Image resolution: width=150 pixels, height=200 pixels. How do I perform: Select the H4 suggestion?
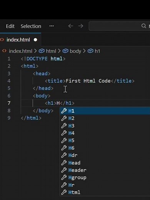click(105, 133)
